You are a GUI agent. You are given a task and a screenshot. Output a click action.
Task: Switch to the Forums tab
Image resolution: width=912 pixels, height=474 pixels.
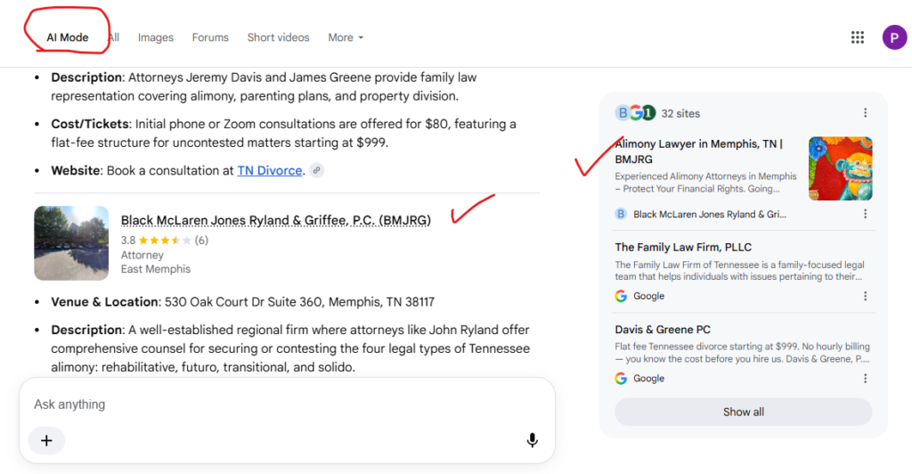[210, 37]
